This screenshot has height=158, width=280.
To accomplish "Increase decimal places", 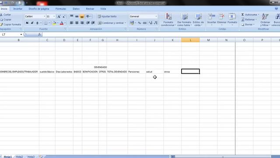I will [x=150, y=23].
